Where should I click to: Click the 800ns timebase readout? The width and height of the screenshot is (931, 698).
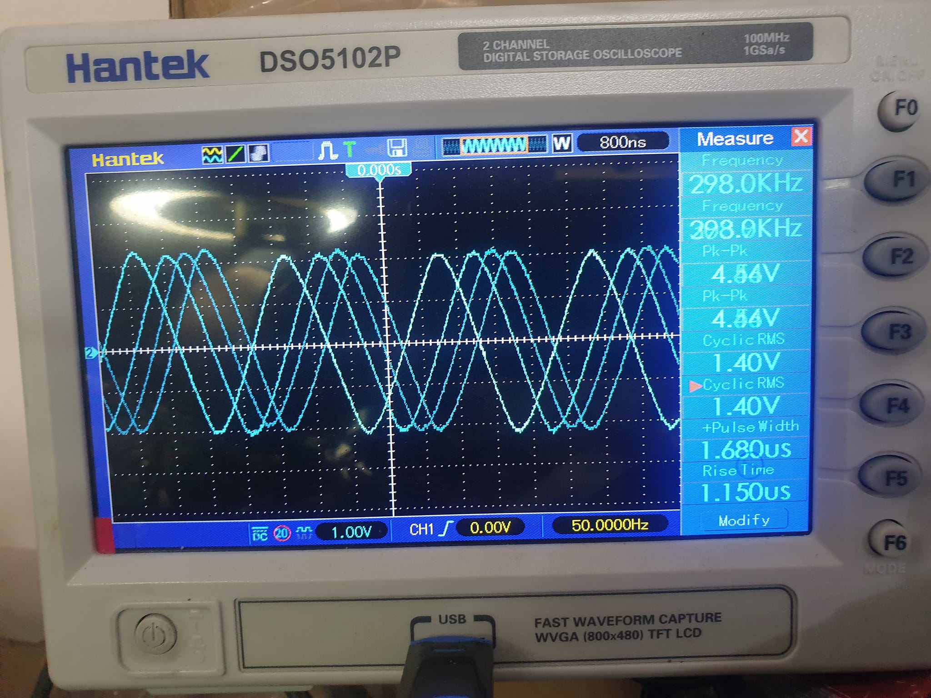(623, 142)
